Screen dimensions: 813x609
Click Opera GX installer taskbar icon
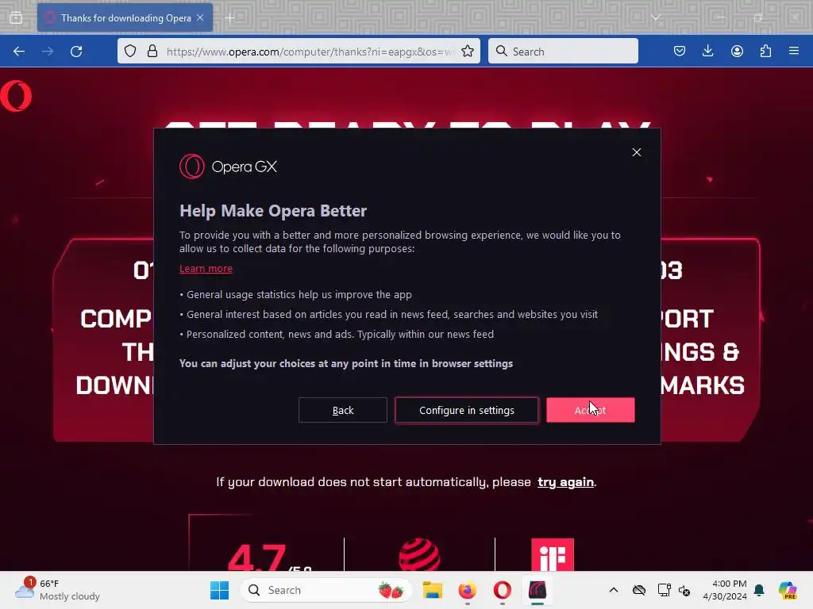click(x=538, y=590)
